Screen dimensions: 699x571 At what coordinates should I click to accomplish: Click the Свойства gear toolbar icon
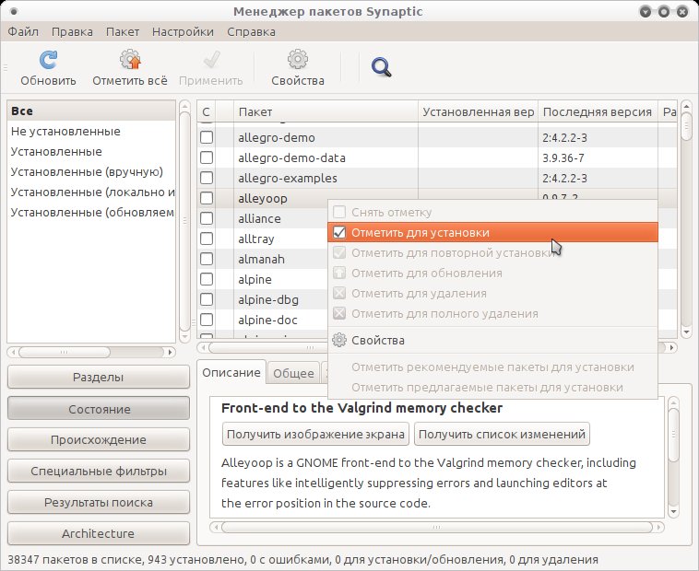tap(298, 59)
